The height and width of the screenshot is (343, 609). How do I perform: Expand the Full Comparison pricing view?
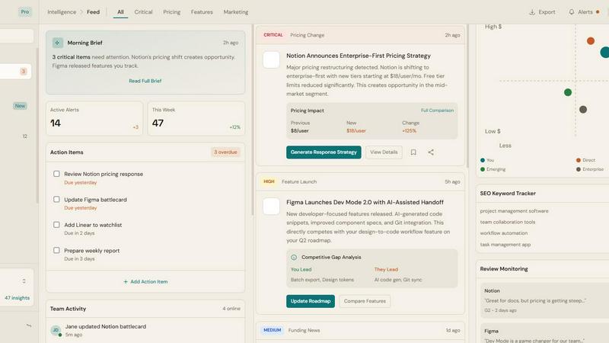click(437, 111)
